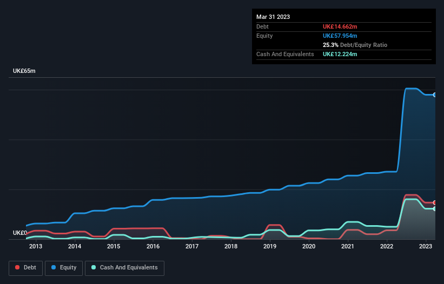Click the teal Cash endpoint marker

tap(434, 209)
